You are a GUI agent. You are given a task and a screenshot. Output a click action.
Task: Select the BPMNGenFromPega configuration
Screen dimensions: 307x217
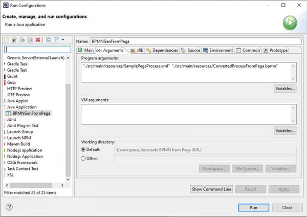pyautogui.click(x=33, y=113)
